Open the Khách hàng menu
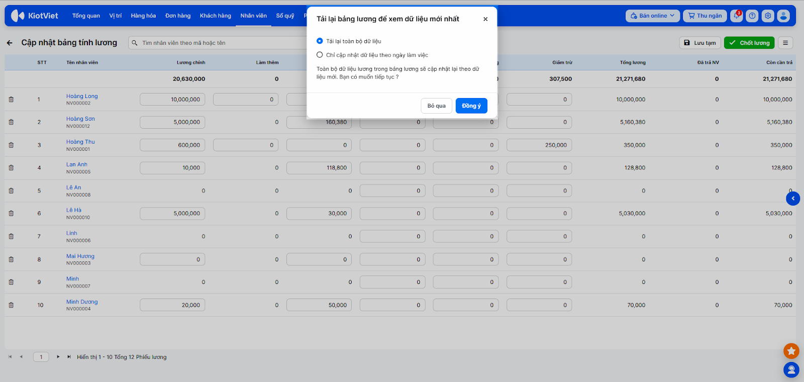This screenshot has width=804, height=382. [215, 16]
